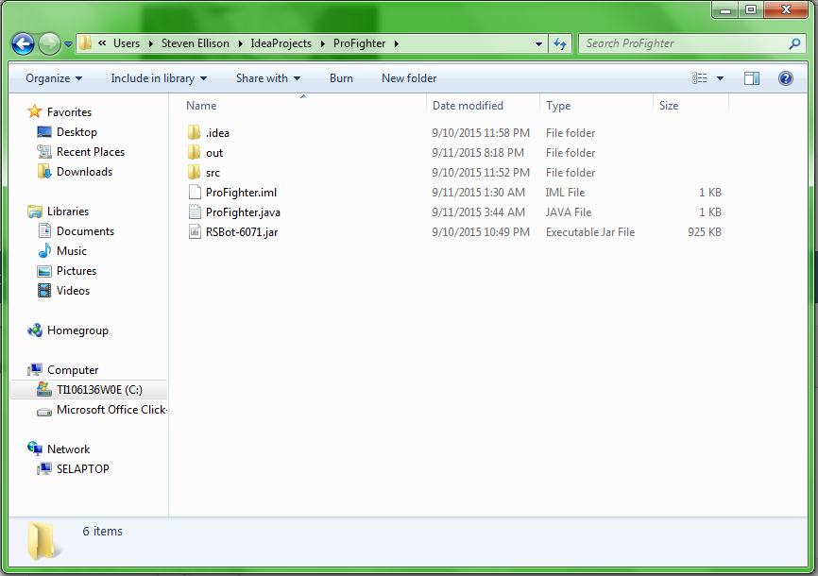The width and height of the screenshot is (818, 576).
Task: Select the .idea folder icon
Action: [194, 132]
